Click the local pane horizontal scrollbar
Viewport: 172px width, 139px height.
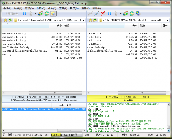point(42,93)
